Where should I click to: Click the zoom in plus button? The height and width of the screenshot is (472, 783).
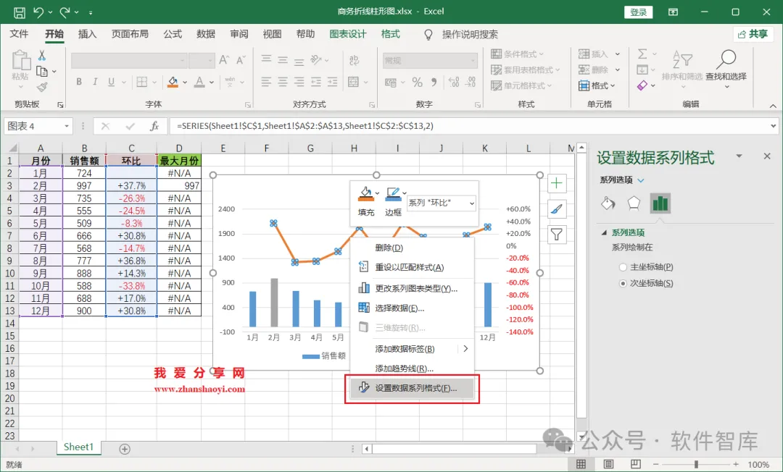click(x=736, y=465)
